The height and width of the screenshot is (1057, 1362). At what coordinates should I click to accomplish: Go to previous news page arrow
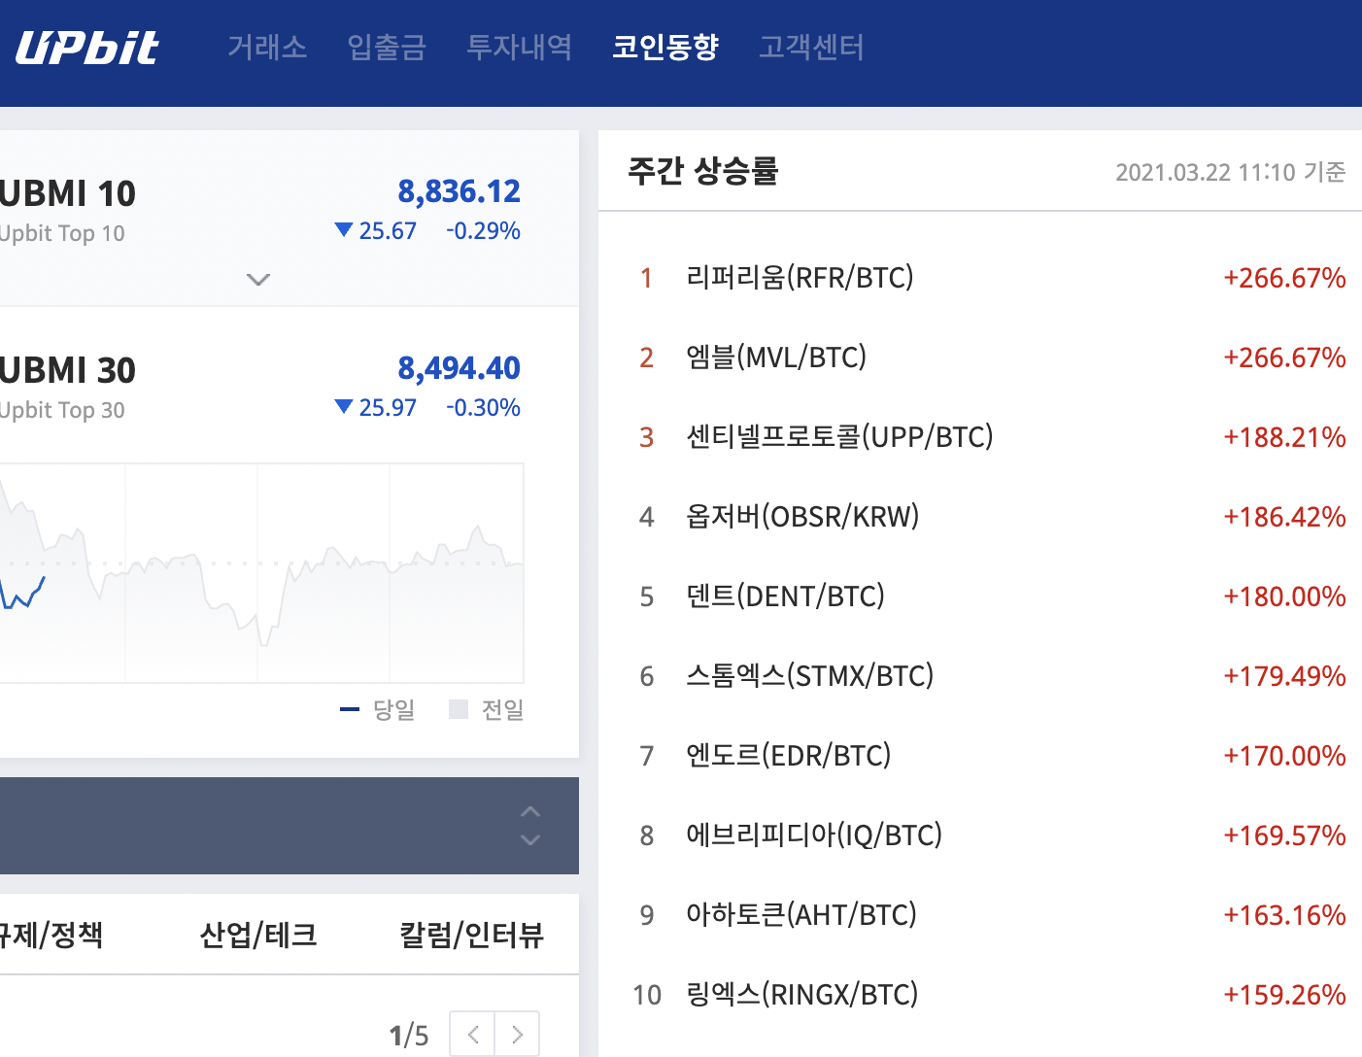pyautogui.click(x=473, y=1035)
